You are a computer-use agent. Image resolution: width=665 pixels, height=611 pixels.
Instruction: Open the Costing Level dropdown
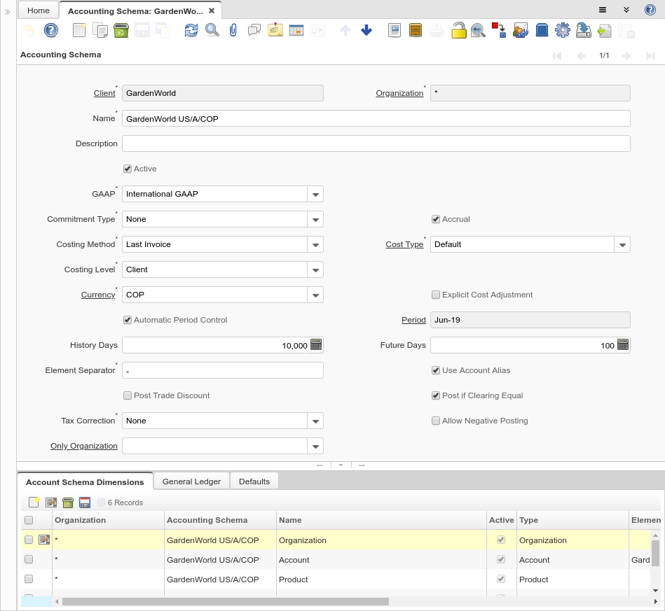[x=315, y=269]
